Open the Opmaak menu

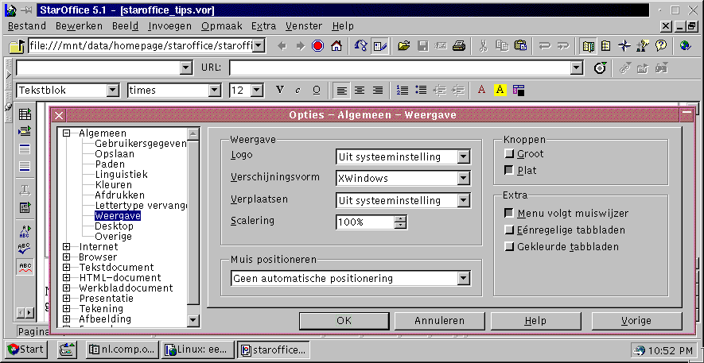(222, 26)
